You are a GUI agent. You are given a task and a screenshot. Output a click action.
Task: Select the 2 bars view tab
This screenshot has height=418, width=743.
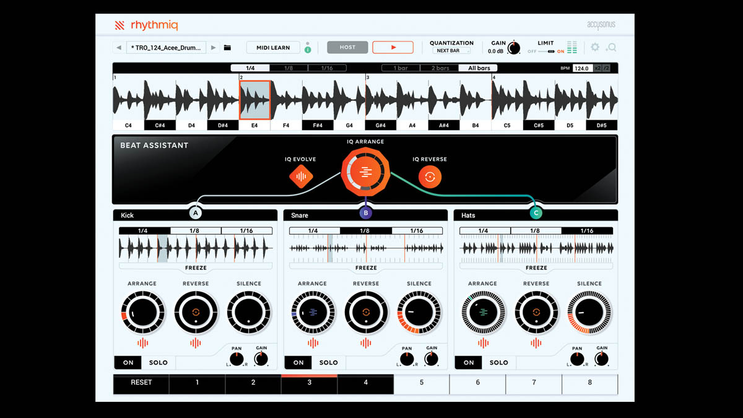(440, 68)
